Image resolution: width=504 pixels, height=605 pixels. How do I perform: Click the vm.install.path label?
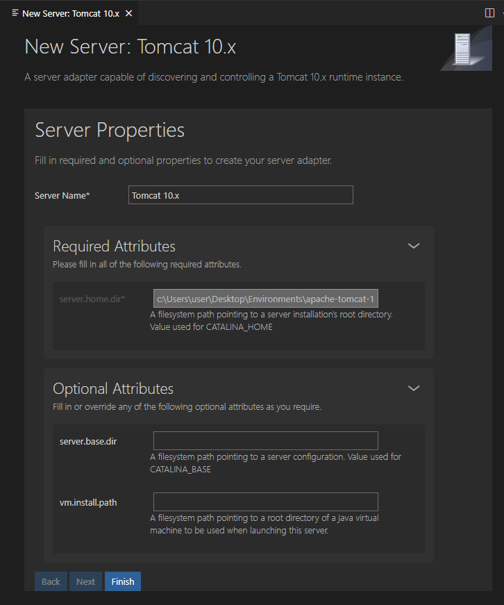point(88,502)
